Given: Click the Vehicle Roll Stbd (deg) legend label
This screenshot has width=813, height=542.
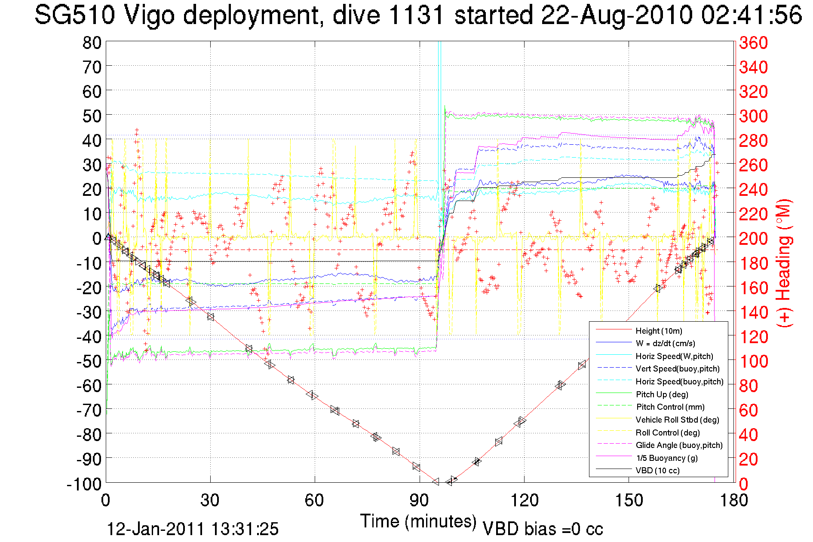Looking at the screenshot, I should [677, 420].
